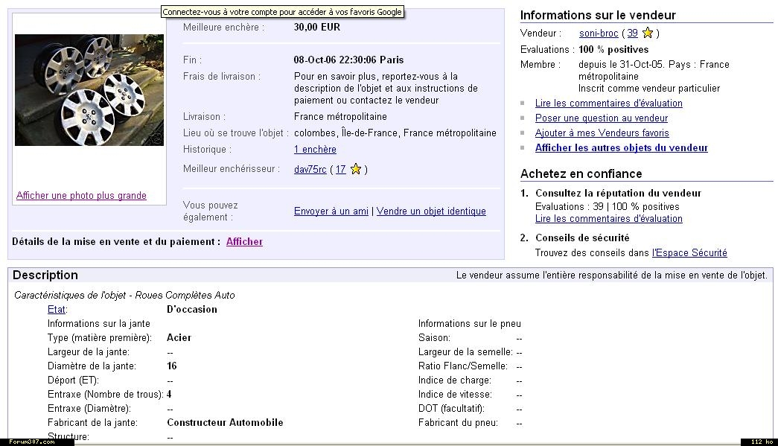Open the wheel rims photo thumbnail
Image resolution: width=778 pixels, height=446 pixels.
pyautogui.click(x=89, y=90)
